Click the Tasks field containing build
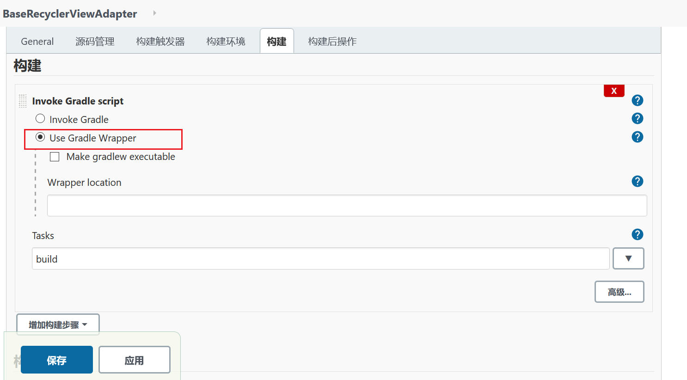The width and height of the screenshot is (687, 380). point(321,258)
